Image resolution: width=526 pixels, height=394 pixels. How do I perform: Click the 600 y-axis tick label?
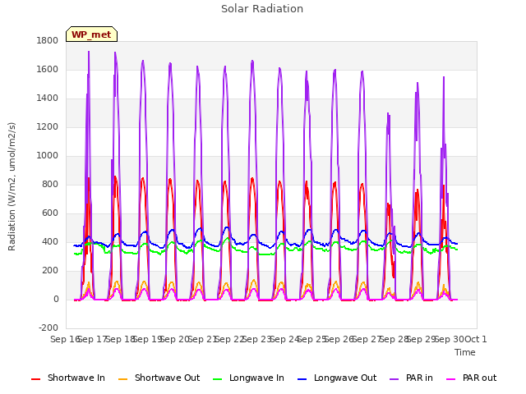pos(50,213)
